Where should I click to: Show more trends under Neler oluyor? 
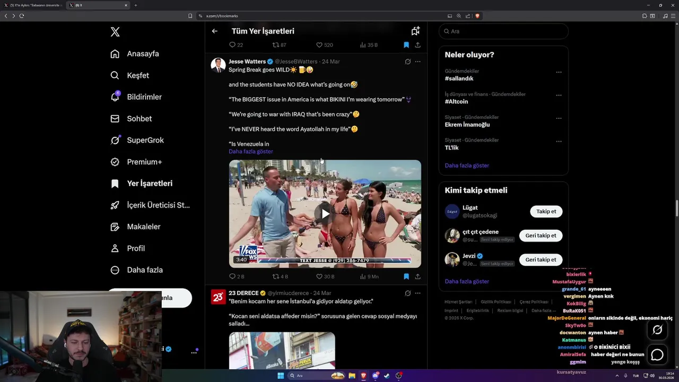(x=467, y=166)
